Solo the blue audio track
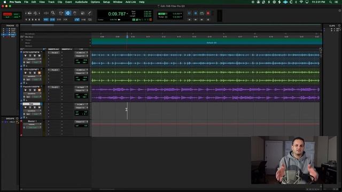This screenshot has height=192, width=342. click(x=35, y=55)
